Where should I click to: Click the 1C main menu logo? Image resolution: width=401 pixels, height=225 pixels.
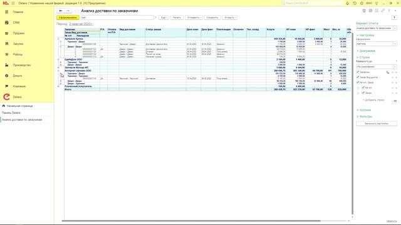point(6,3)
